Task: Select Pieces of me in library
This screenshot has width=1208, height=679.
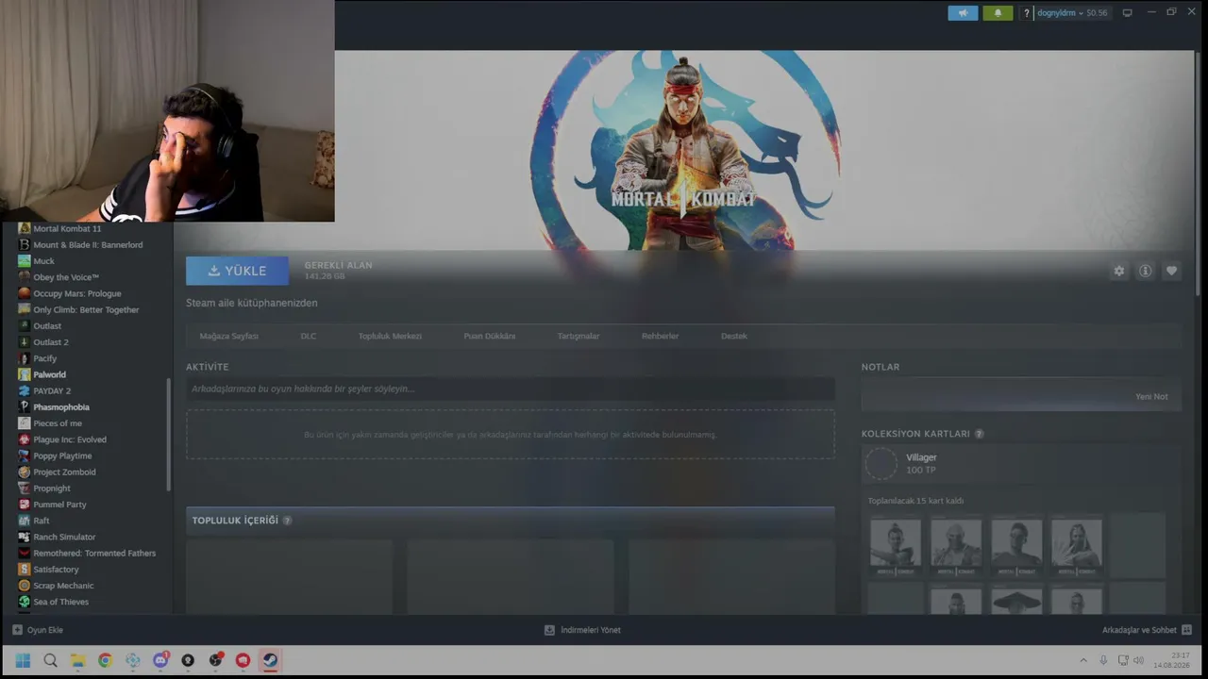Action: tap(58, 423)
